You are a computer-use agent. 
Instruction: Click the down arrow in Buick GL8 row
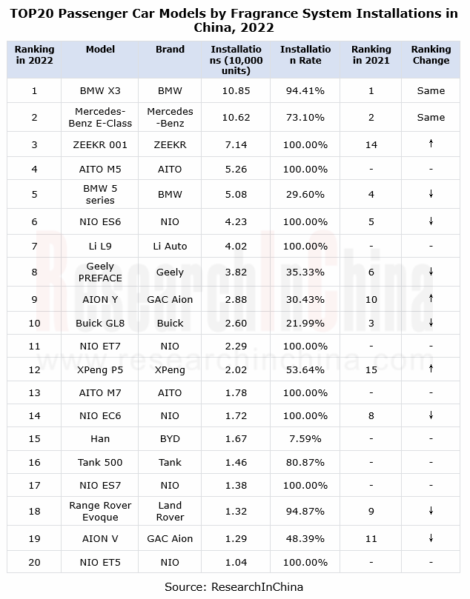[x=431, y=323]
